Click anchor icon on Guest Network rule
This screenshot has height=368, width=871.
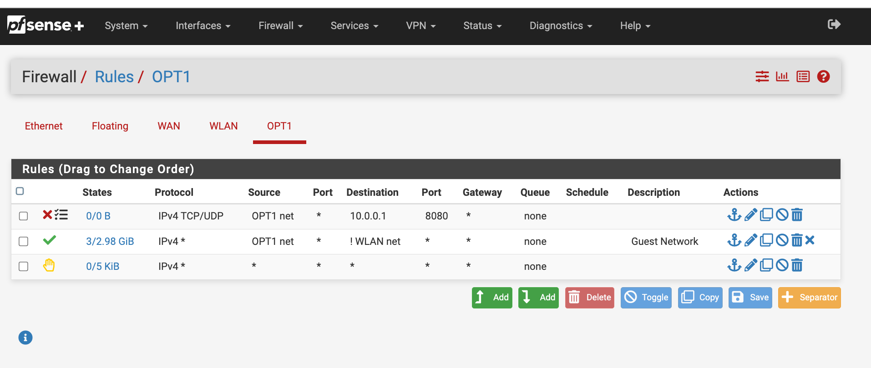coord(734,240)
